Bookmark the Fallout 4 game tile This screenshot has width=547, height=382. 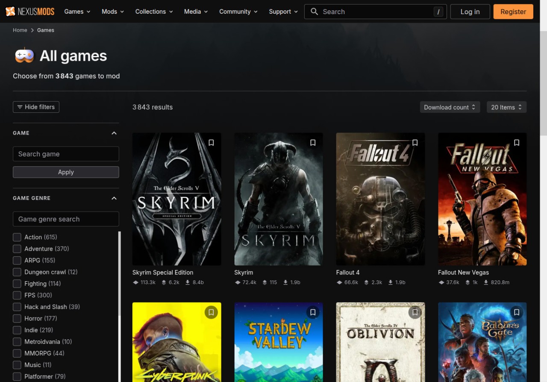pos(415,143)
